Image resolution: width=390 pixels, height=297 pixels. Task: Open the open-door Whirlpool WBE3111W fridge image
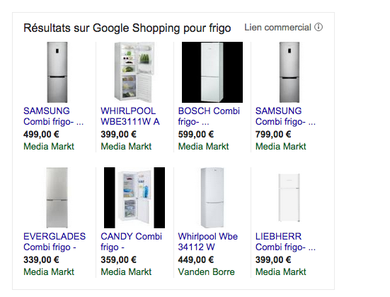click(x=134, y=72)
